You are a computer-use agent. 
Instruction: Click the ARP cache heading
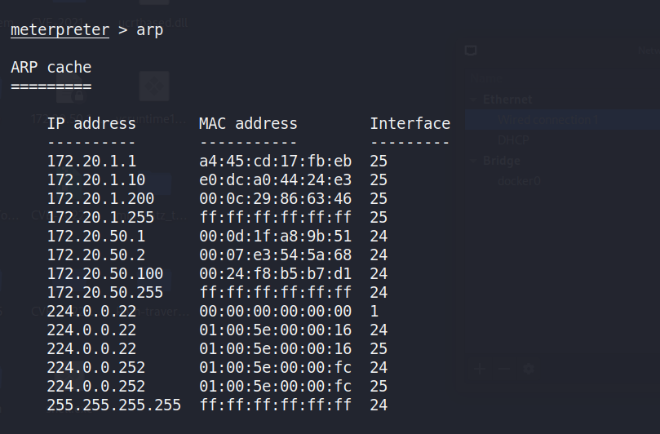click(51, 68)
